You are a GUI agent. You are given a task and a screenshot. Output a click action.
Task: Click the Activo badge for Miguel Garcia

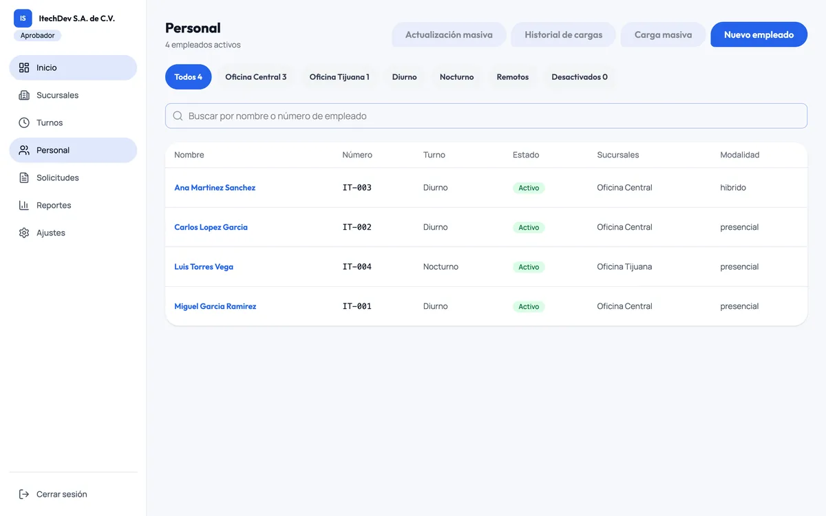[x=529, y=306]
